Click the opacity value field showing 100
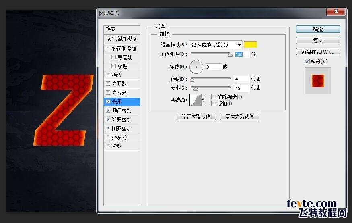Image resolution: width=352 pixels, height=223 pixels. pyautogui.click(x=242, y=54)
